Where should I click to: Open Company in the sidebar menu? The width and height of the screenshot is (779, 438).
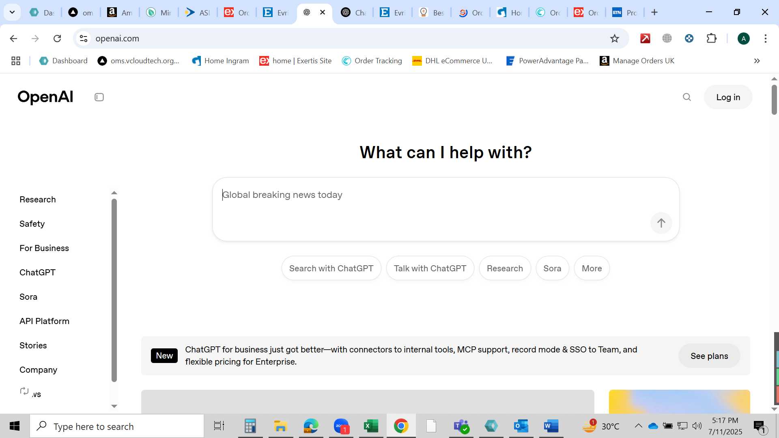pos(38,370)
